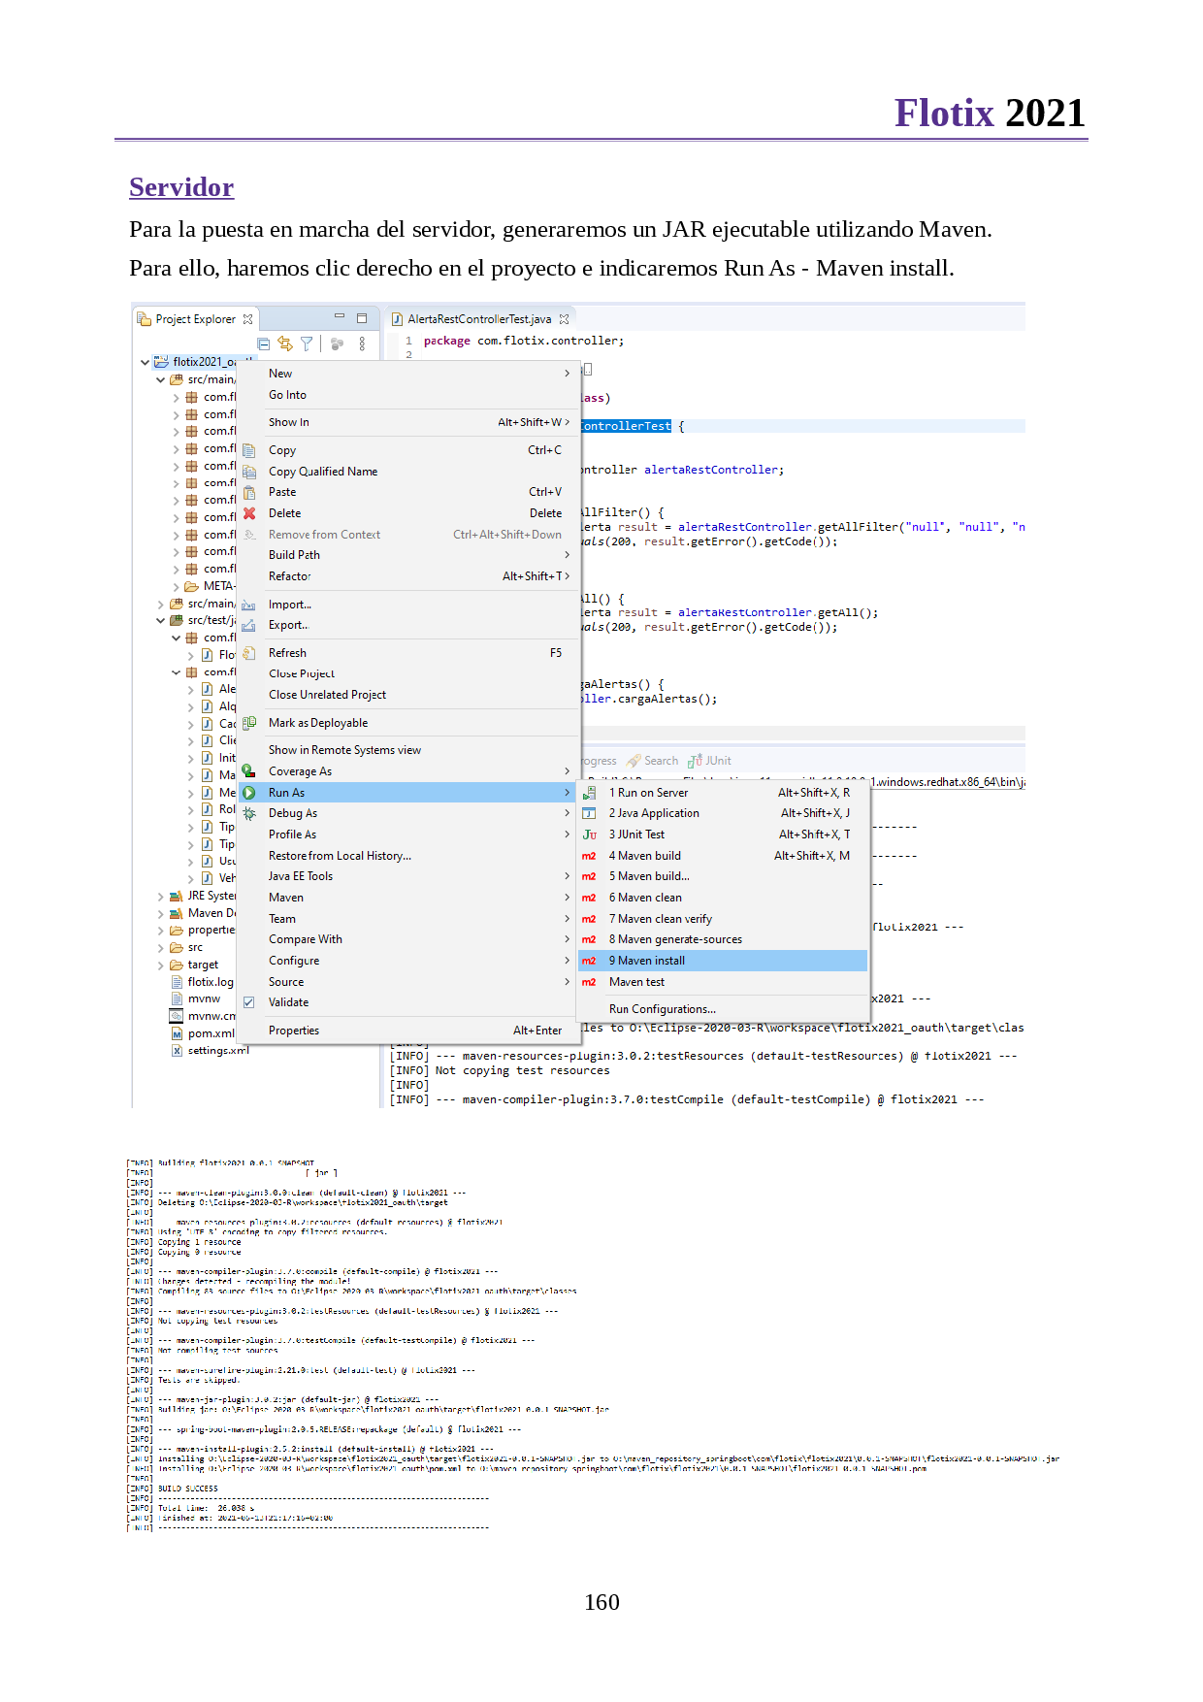Open Run Configurations... dialog
This screenshot has height=1702, width=1203.
coord(723,1009)
